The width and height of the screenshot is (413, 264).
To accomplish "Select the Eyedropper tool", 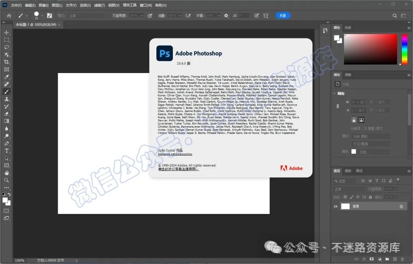I will [7, 77].
